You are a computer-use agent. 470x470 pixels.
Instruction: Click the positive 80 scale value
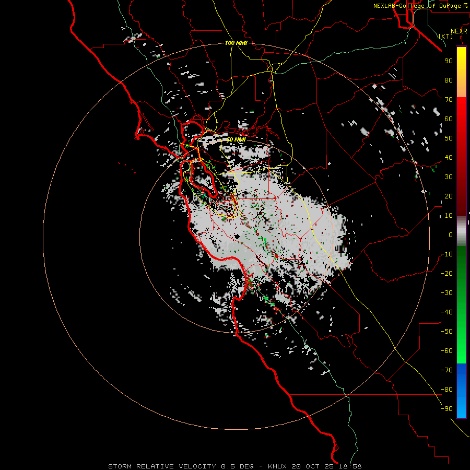449,80
